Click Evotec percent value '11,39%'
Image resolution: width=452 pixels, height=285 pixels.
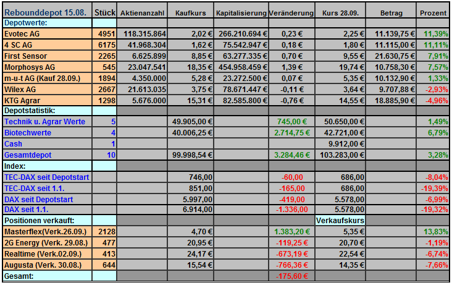pos(436,34)
